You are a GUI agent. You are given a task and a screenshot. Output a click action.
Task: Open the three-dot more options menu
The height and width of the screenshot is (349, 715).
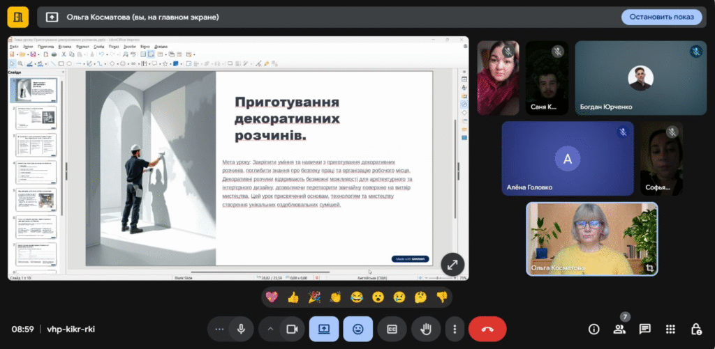455,329
